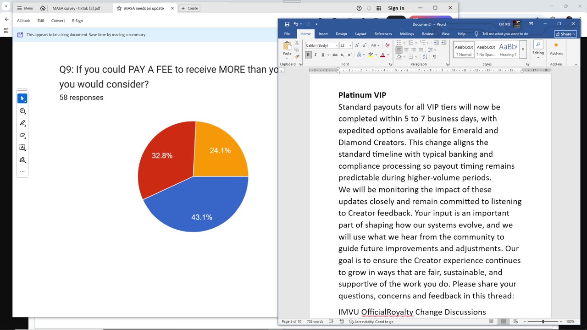Viewport: 587px width, 330px height.
Task: Star the MASA needs an update tab
Action: coord(119,8)
